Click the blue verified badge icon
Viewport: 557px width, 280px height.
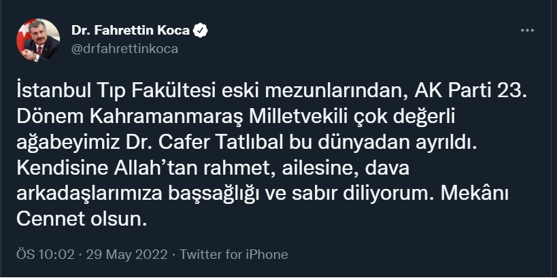(x=201, y=31)
